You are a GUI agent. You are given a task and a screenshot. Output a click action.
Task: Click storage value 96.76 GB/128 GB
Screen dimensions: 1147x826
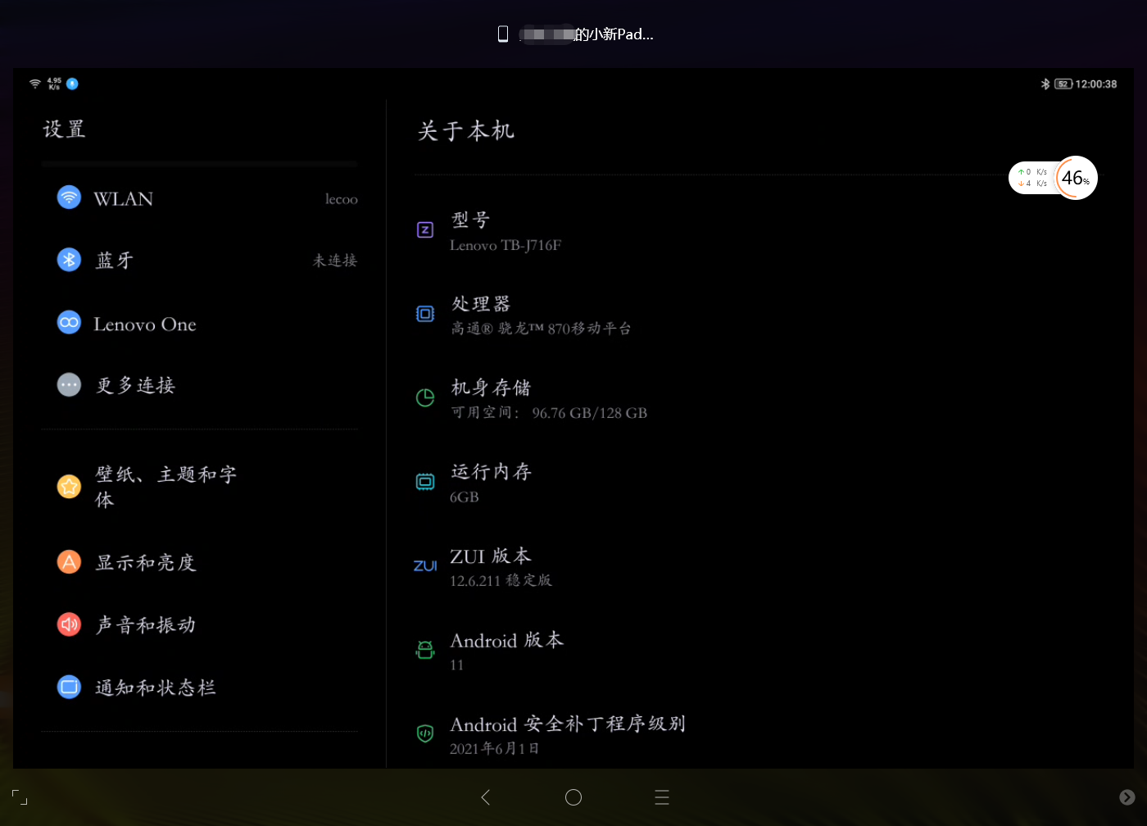(x=590, y=413)
